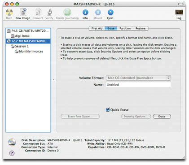Click the Name text field
Viewport: 189px width, 165px height.
point(138,85)
